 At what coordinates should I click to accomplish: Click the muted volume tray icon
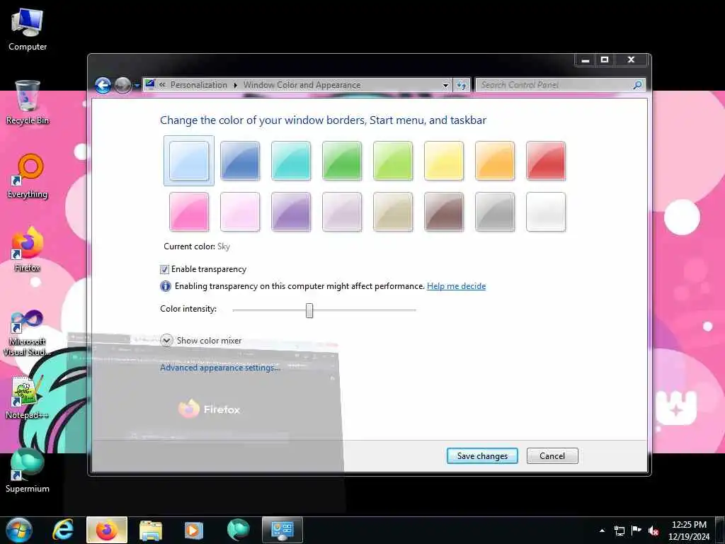[x=653, y=531]
